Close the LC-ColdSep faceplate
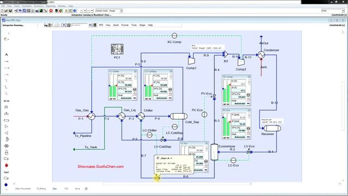The image size is (348, 196). [x=171, y=71]
